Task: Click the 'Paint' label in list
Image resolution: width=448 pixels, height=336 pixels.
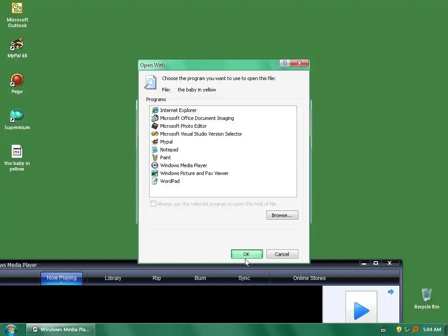Action: click(x=165, y=157)
